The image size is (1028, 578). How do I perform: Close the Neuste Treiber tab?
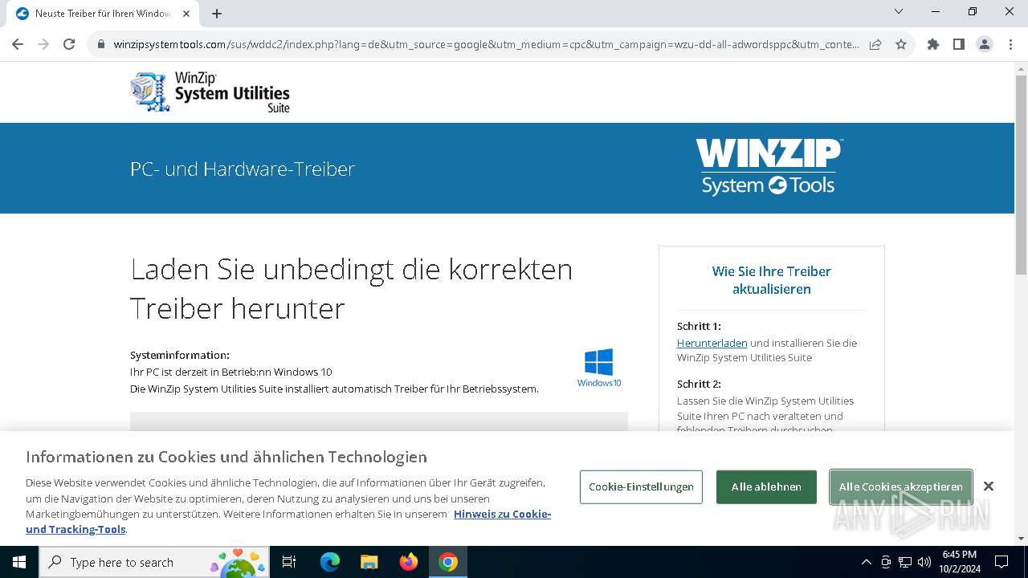(x=186, y=14)
